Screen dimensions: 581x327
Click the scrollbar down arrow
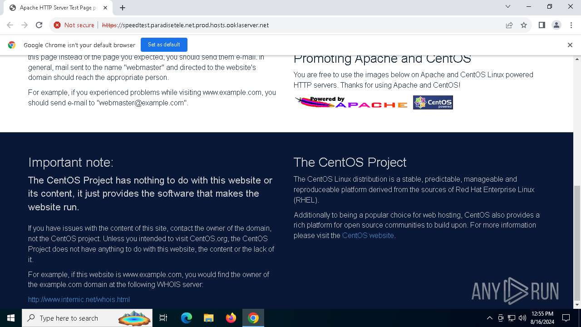coord(577,305)
